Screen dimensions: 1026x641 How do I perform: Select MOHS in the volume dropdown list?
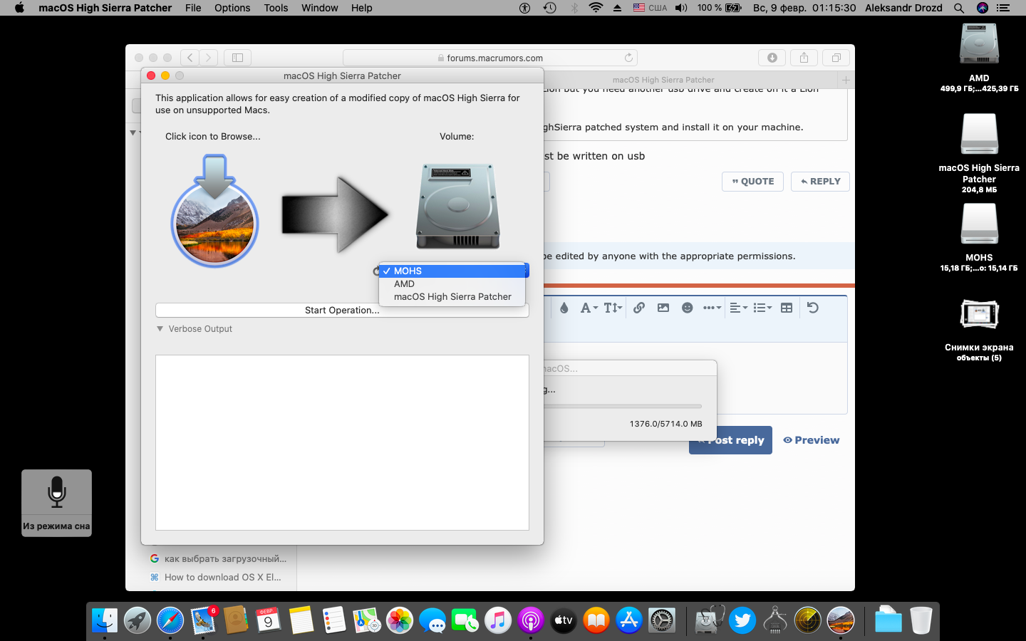click(453, 271)
